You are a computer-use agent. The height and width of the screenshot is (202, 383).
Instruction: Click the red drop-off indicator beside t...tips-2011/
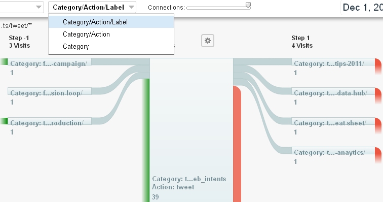378,66
